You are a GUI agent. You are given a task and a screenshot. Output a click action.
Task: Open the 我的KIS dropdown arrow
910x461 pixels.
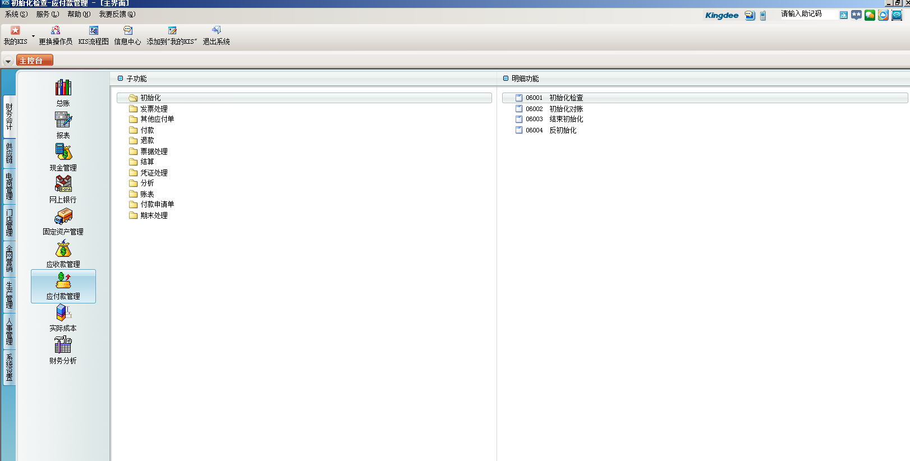pyautogui.click(x=34, y=36)
